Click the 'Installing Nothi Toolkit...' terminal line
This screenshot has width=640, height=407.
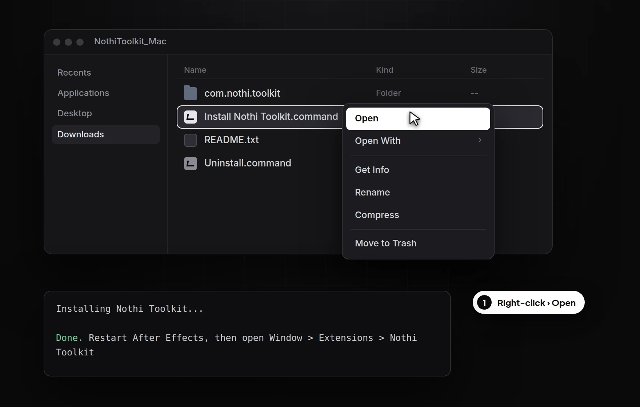click(x=129, y=309)
